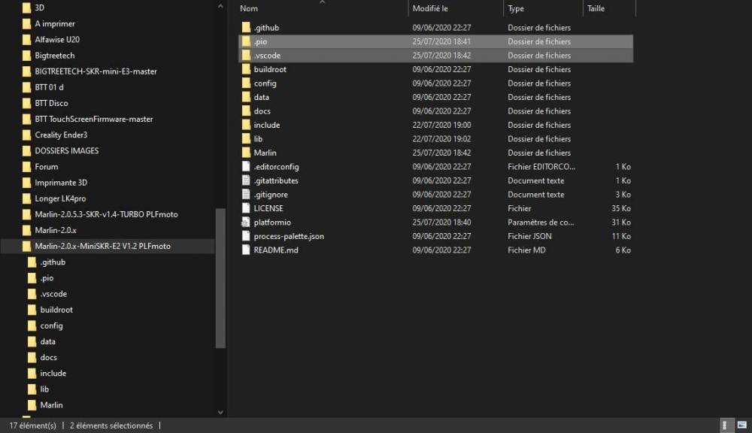
Task: Sort files by the Type column header
Action: pos(516,8)
